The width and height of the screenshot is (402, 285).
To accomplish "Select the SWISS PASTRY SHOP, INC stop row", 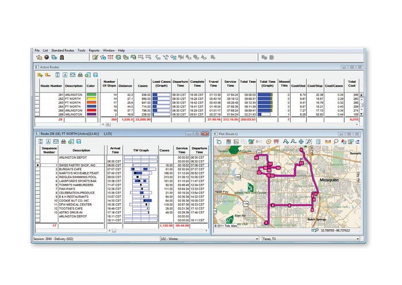I will point(122,165).
